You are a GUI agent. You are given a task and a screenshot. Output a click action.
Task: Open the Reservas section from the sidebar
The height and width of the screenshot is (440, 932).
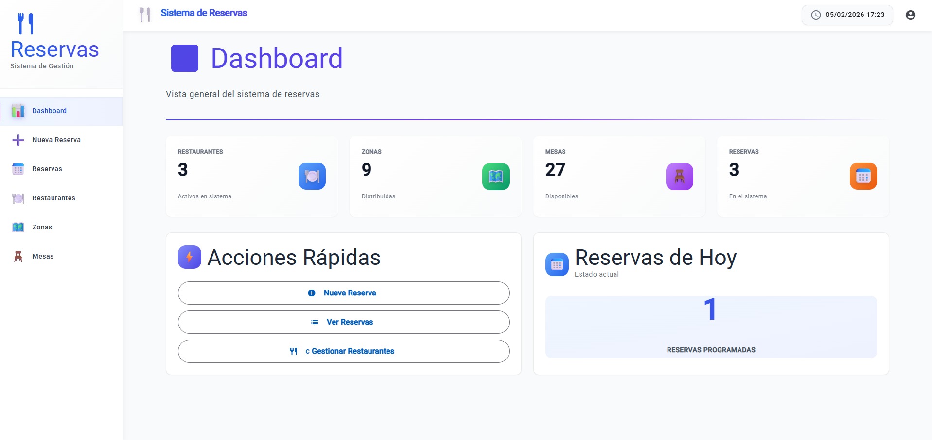pyautogui.click(x=47, y=169)
